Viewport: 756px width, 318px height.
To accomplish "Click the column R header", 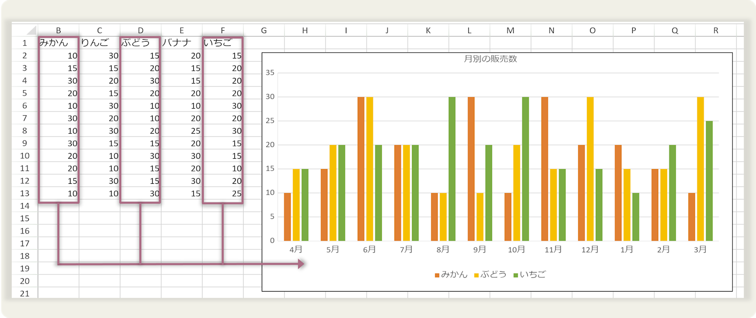I will (x=716, y=30).
